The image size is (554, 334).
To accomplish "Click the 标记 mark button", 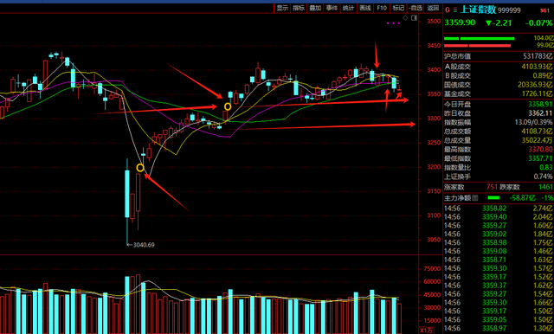I will click(398, 8).
